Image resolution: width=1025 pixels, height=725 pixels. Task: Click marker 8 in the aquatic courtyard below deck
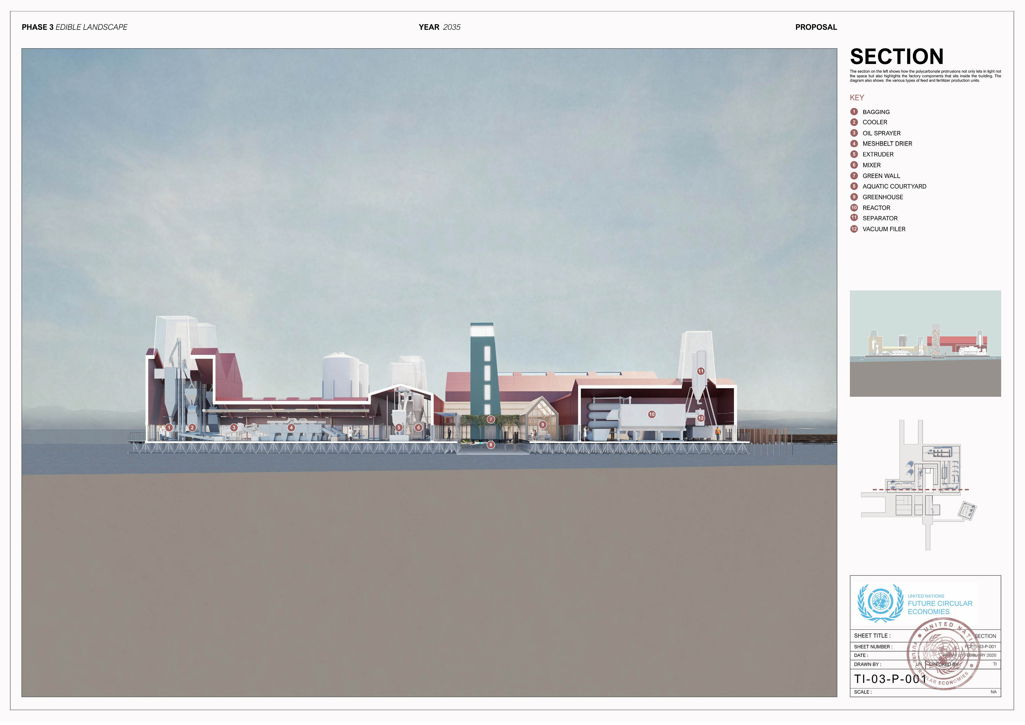491,445
